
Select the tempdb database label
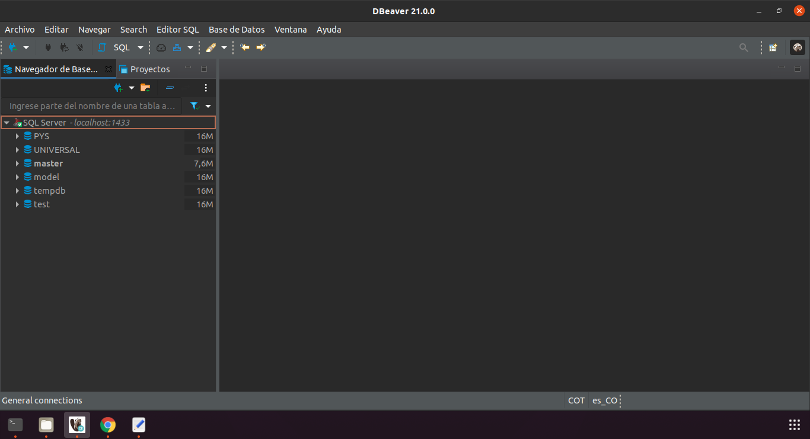coord(50,191)
